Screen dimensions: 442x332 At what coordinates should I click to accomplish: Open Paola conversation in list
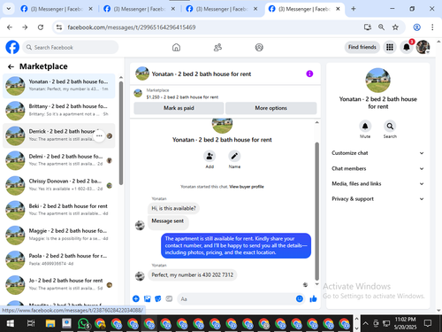(59, 260)
